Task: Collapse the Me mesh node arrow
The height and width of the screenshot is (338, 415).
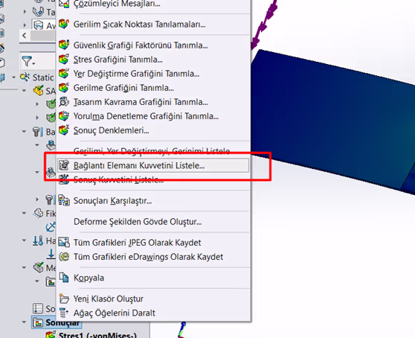Action: pos(24,267)
